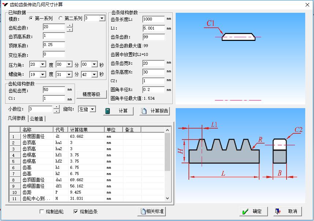Click the exit icon on 取消 button
The image size is (314, 221).
coord(278,212)
